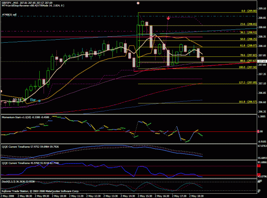Click the 67.0763 QQE scale value

[x=262, y=146]
